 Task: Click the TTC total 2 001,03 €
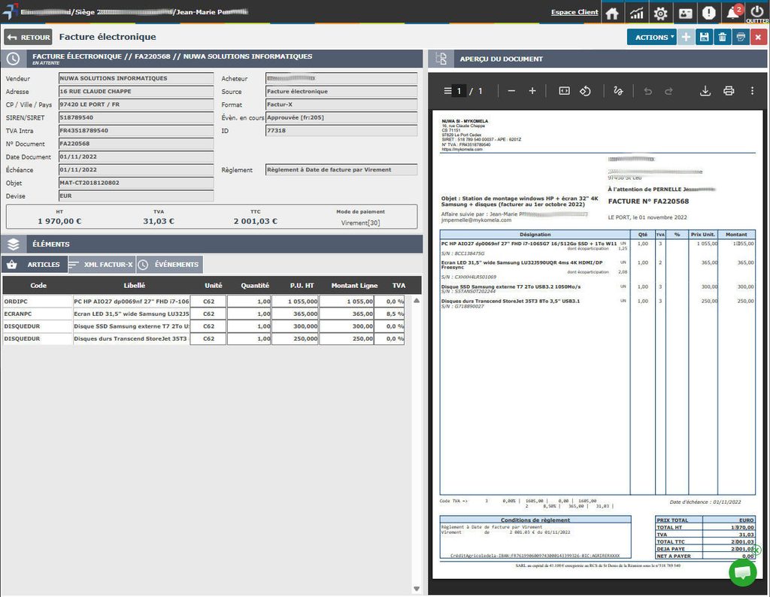(256, 221)
